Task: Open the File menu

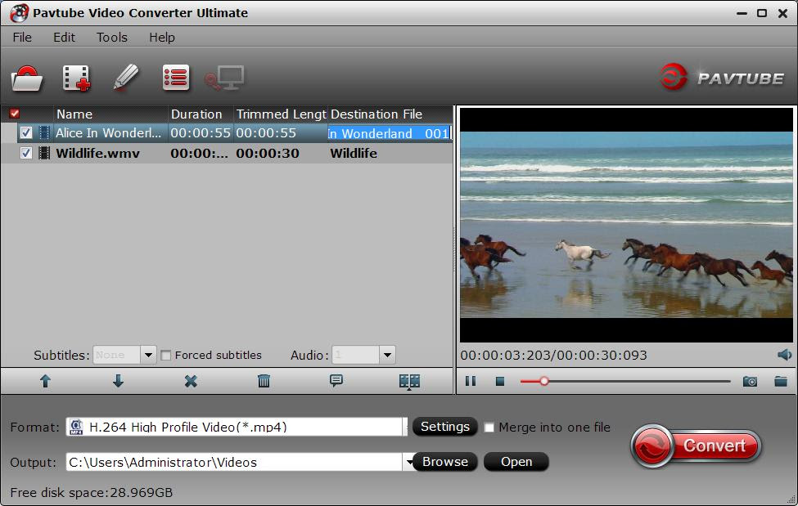Action: [x=22, y=37]
